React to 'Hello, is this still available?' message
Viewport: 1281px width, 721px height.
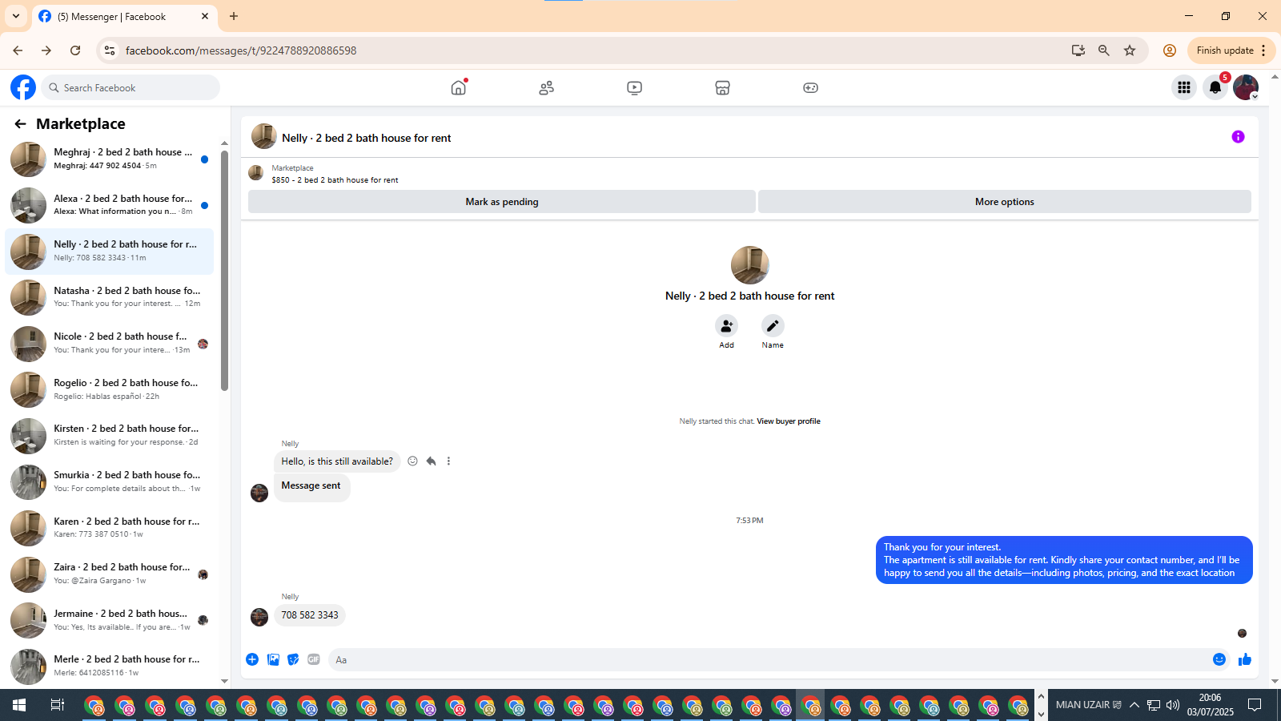point(412,461)
